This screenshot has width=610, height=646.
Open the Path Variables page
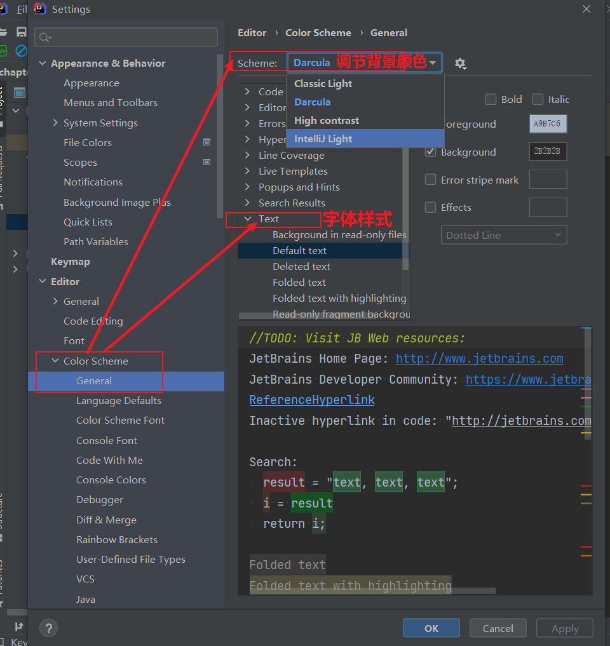click(95, 242)
